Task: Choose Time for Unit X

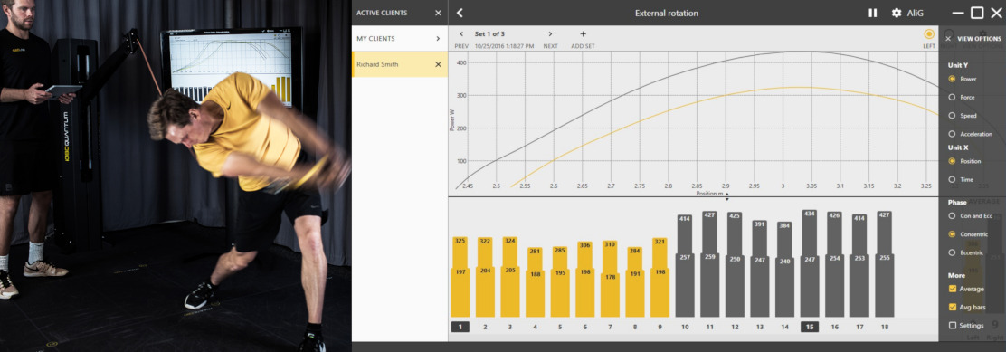Action: point(952,179)
